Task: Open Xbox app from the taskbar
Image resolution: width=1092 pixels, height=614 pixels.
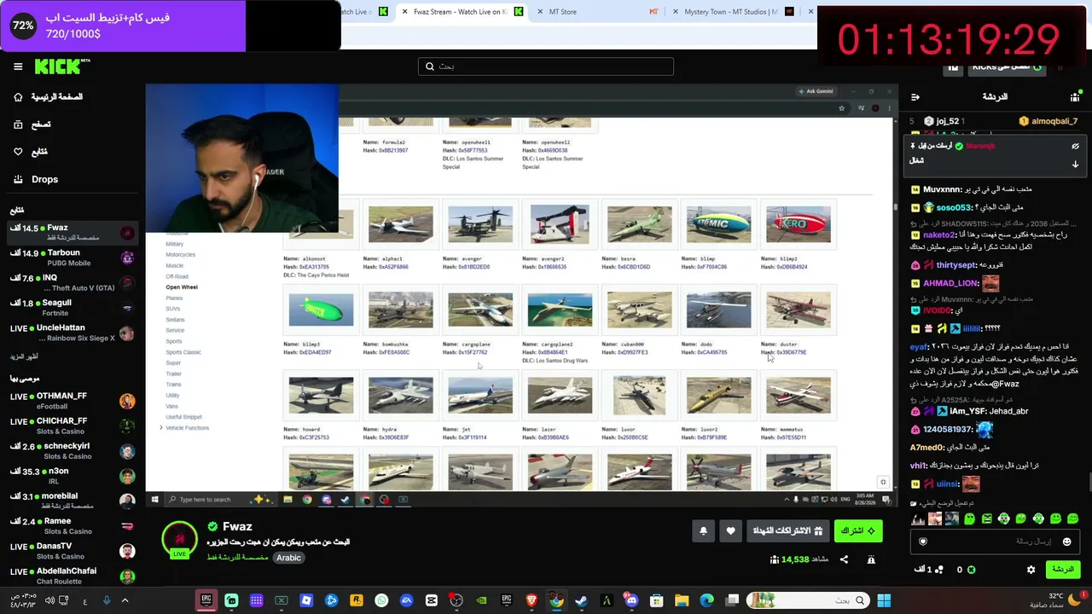Action: pyautogui.click(x=282, y=600)
